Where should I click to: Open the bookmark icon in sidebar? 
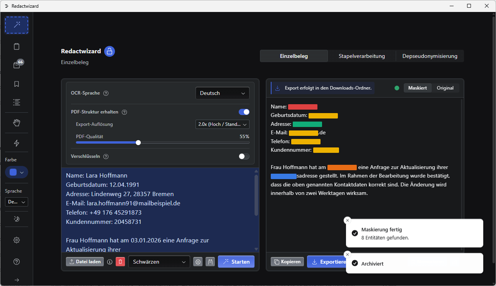pyautogui.click(x=17, y=84)
